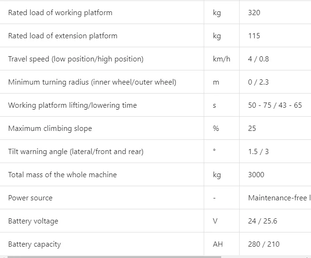Click the "Travel speed" row label
This screenshot has height=258, width=311.
click(76, 59)
